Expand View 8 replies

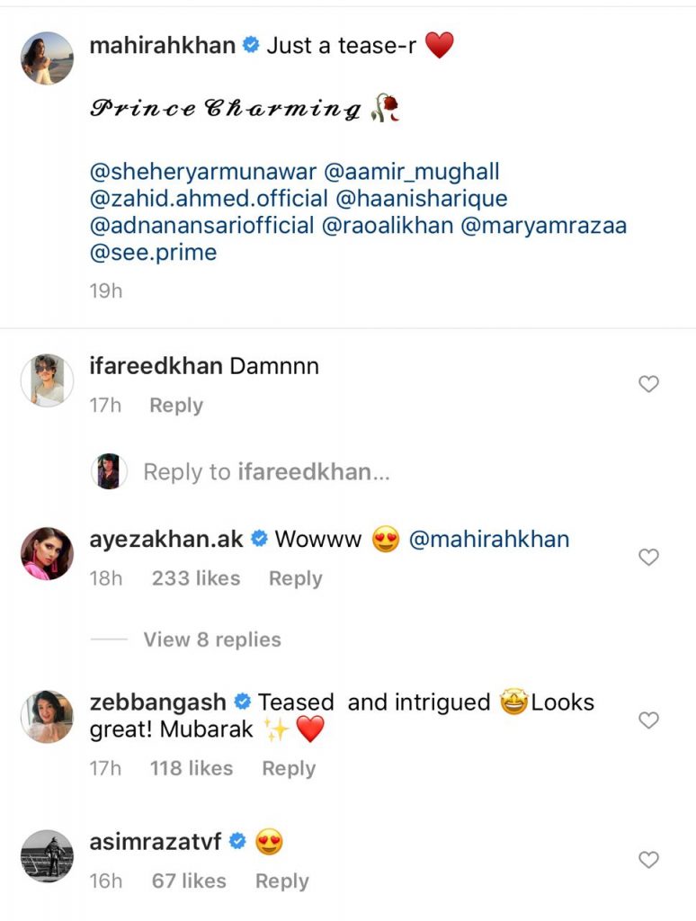(212, 639)
